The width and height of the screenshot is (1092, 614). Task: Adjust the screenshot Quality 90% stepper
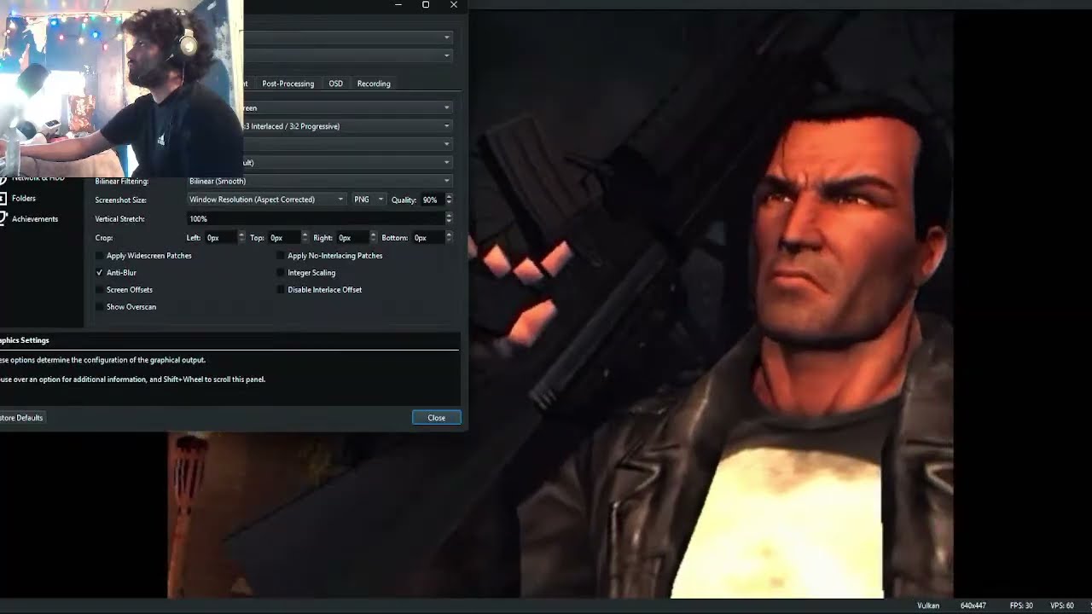click(449, 200)
